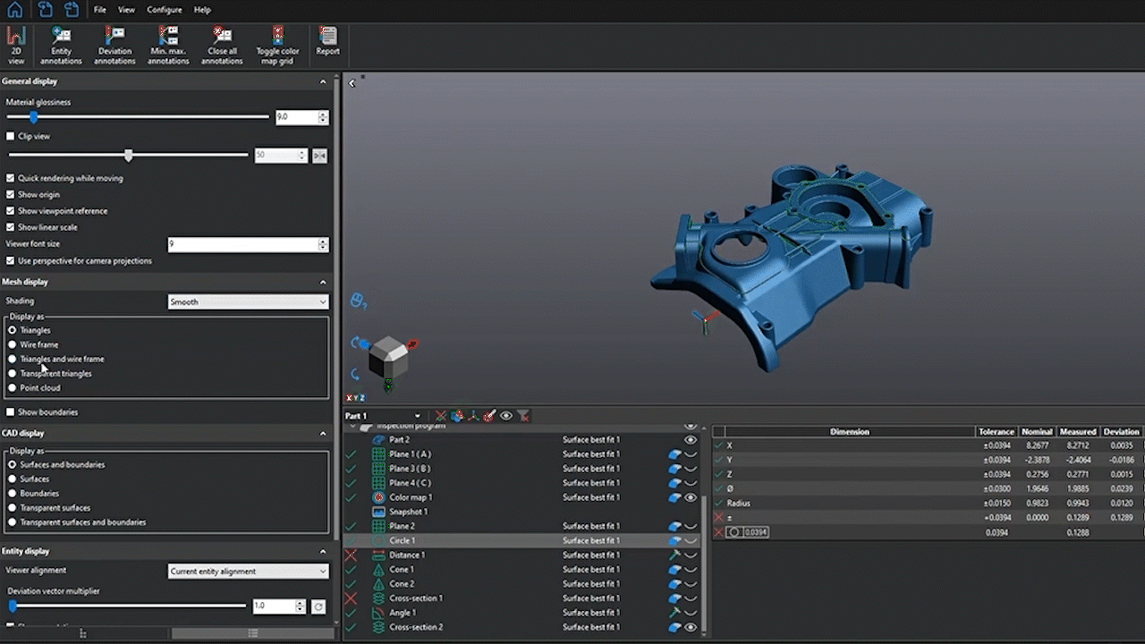Click the probe icon on Distance 1 row
Image resolution: width=1145 pixels, height=644 pixels.
click(675, 555)
